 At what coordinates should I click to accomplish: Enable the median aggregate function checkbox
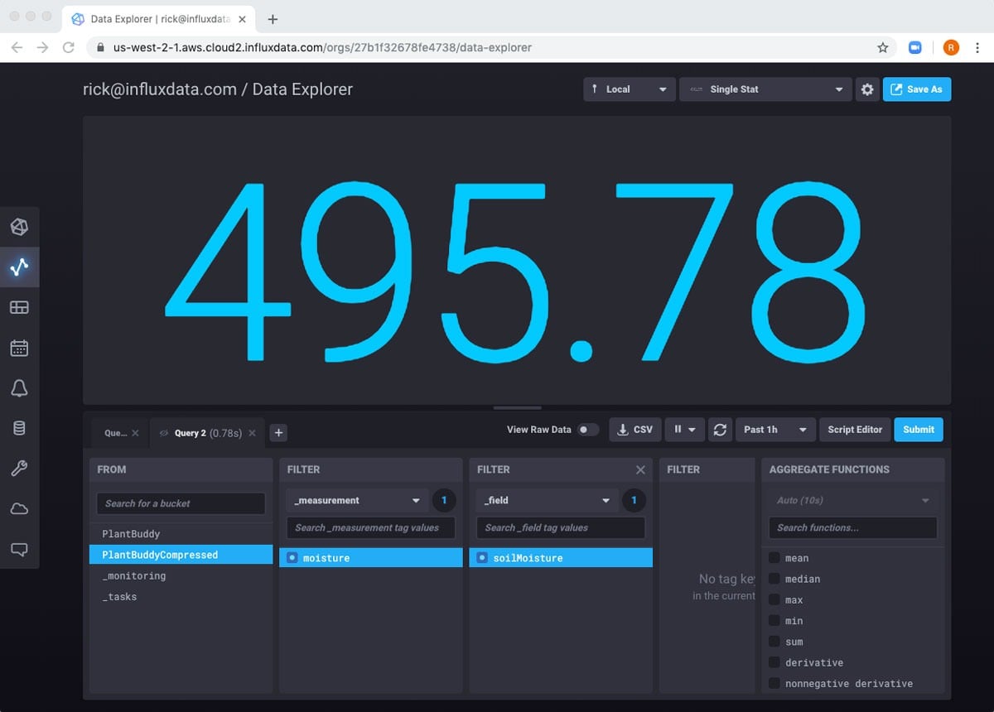point(774,579)
